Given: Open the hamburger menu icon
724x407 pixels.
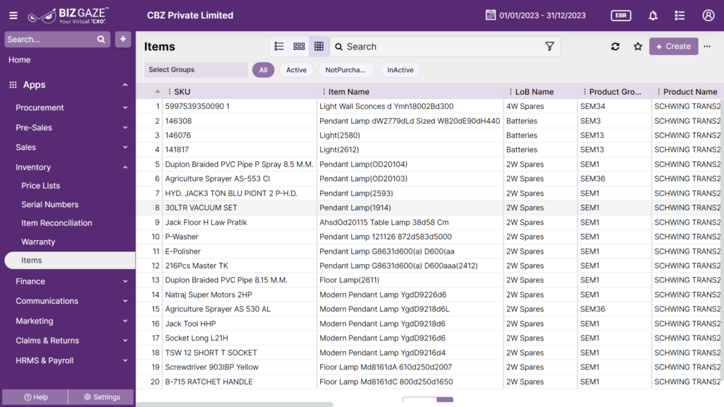Looking at the screenshot, I should [13, 16].
